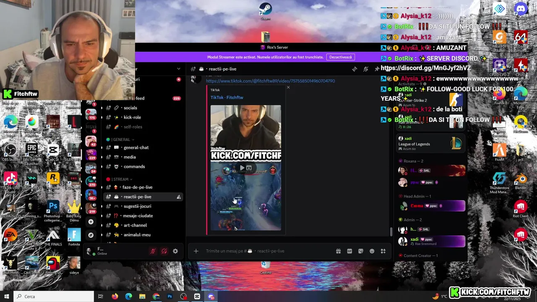Screen dimensions: 537x302
Task: Launch Riot Client desktop icon
Action: click(x=521, y=209)
